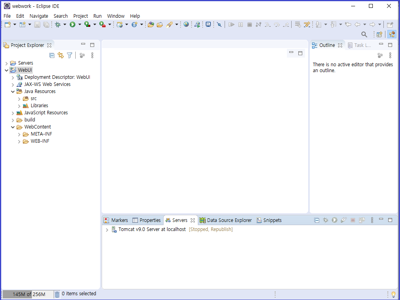Click Start the server play icon
This screenshot has height=300, width=400.
(x=335, y=220)
